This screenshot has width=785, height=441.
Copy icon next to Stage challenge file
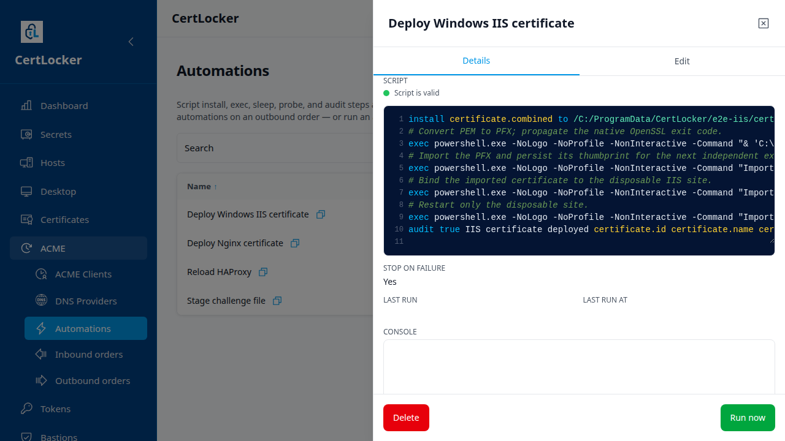pos(277,301)
